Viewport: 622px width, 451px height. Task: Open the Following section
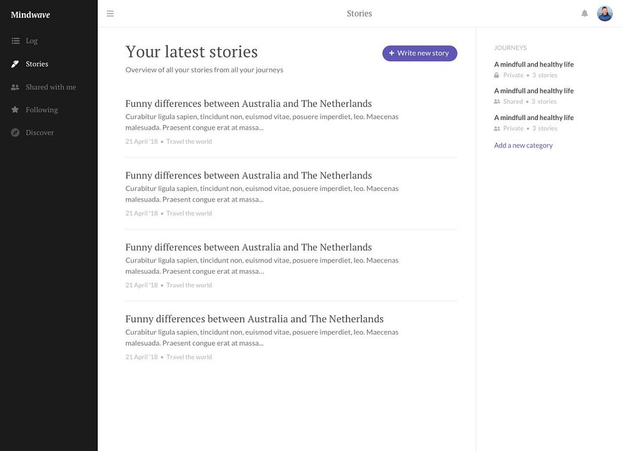42,110
